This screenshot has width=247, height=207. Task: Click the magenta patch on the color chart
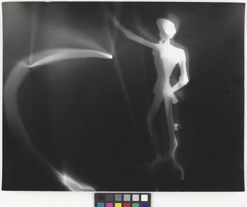click(109, 205)
